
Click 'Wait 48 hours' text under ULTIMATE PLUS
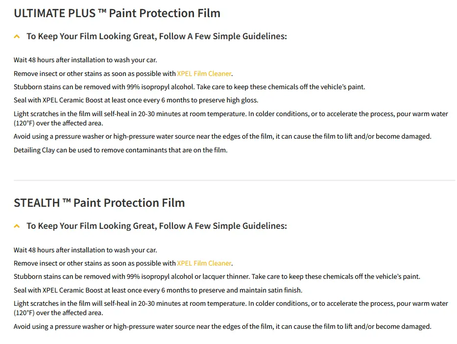pyautogui.click(x=85, y=60)
